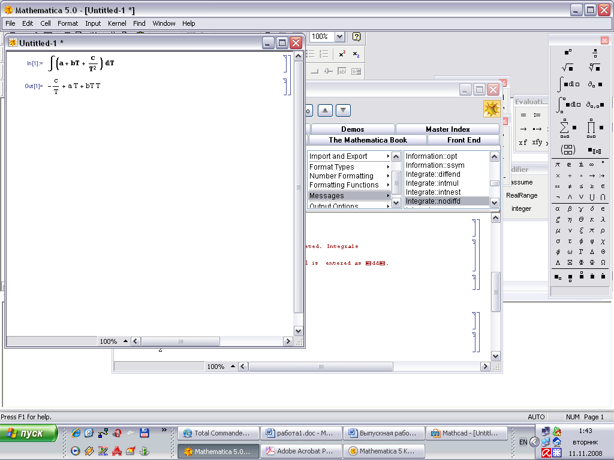Open the help question mark toolbar icon

[x=356, y=37]
